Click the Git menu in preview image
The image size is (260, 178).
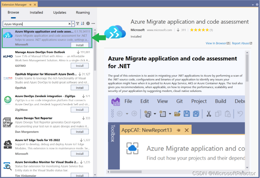point(179,101)
